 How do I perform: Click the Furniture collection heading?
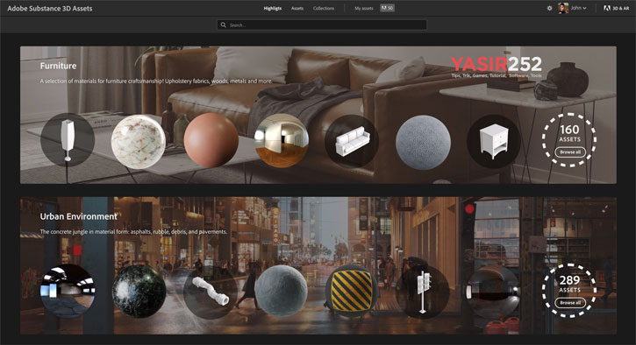58,66
